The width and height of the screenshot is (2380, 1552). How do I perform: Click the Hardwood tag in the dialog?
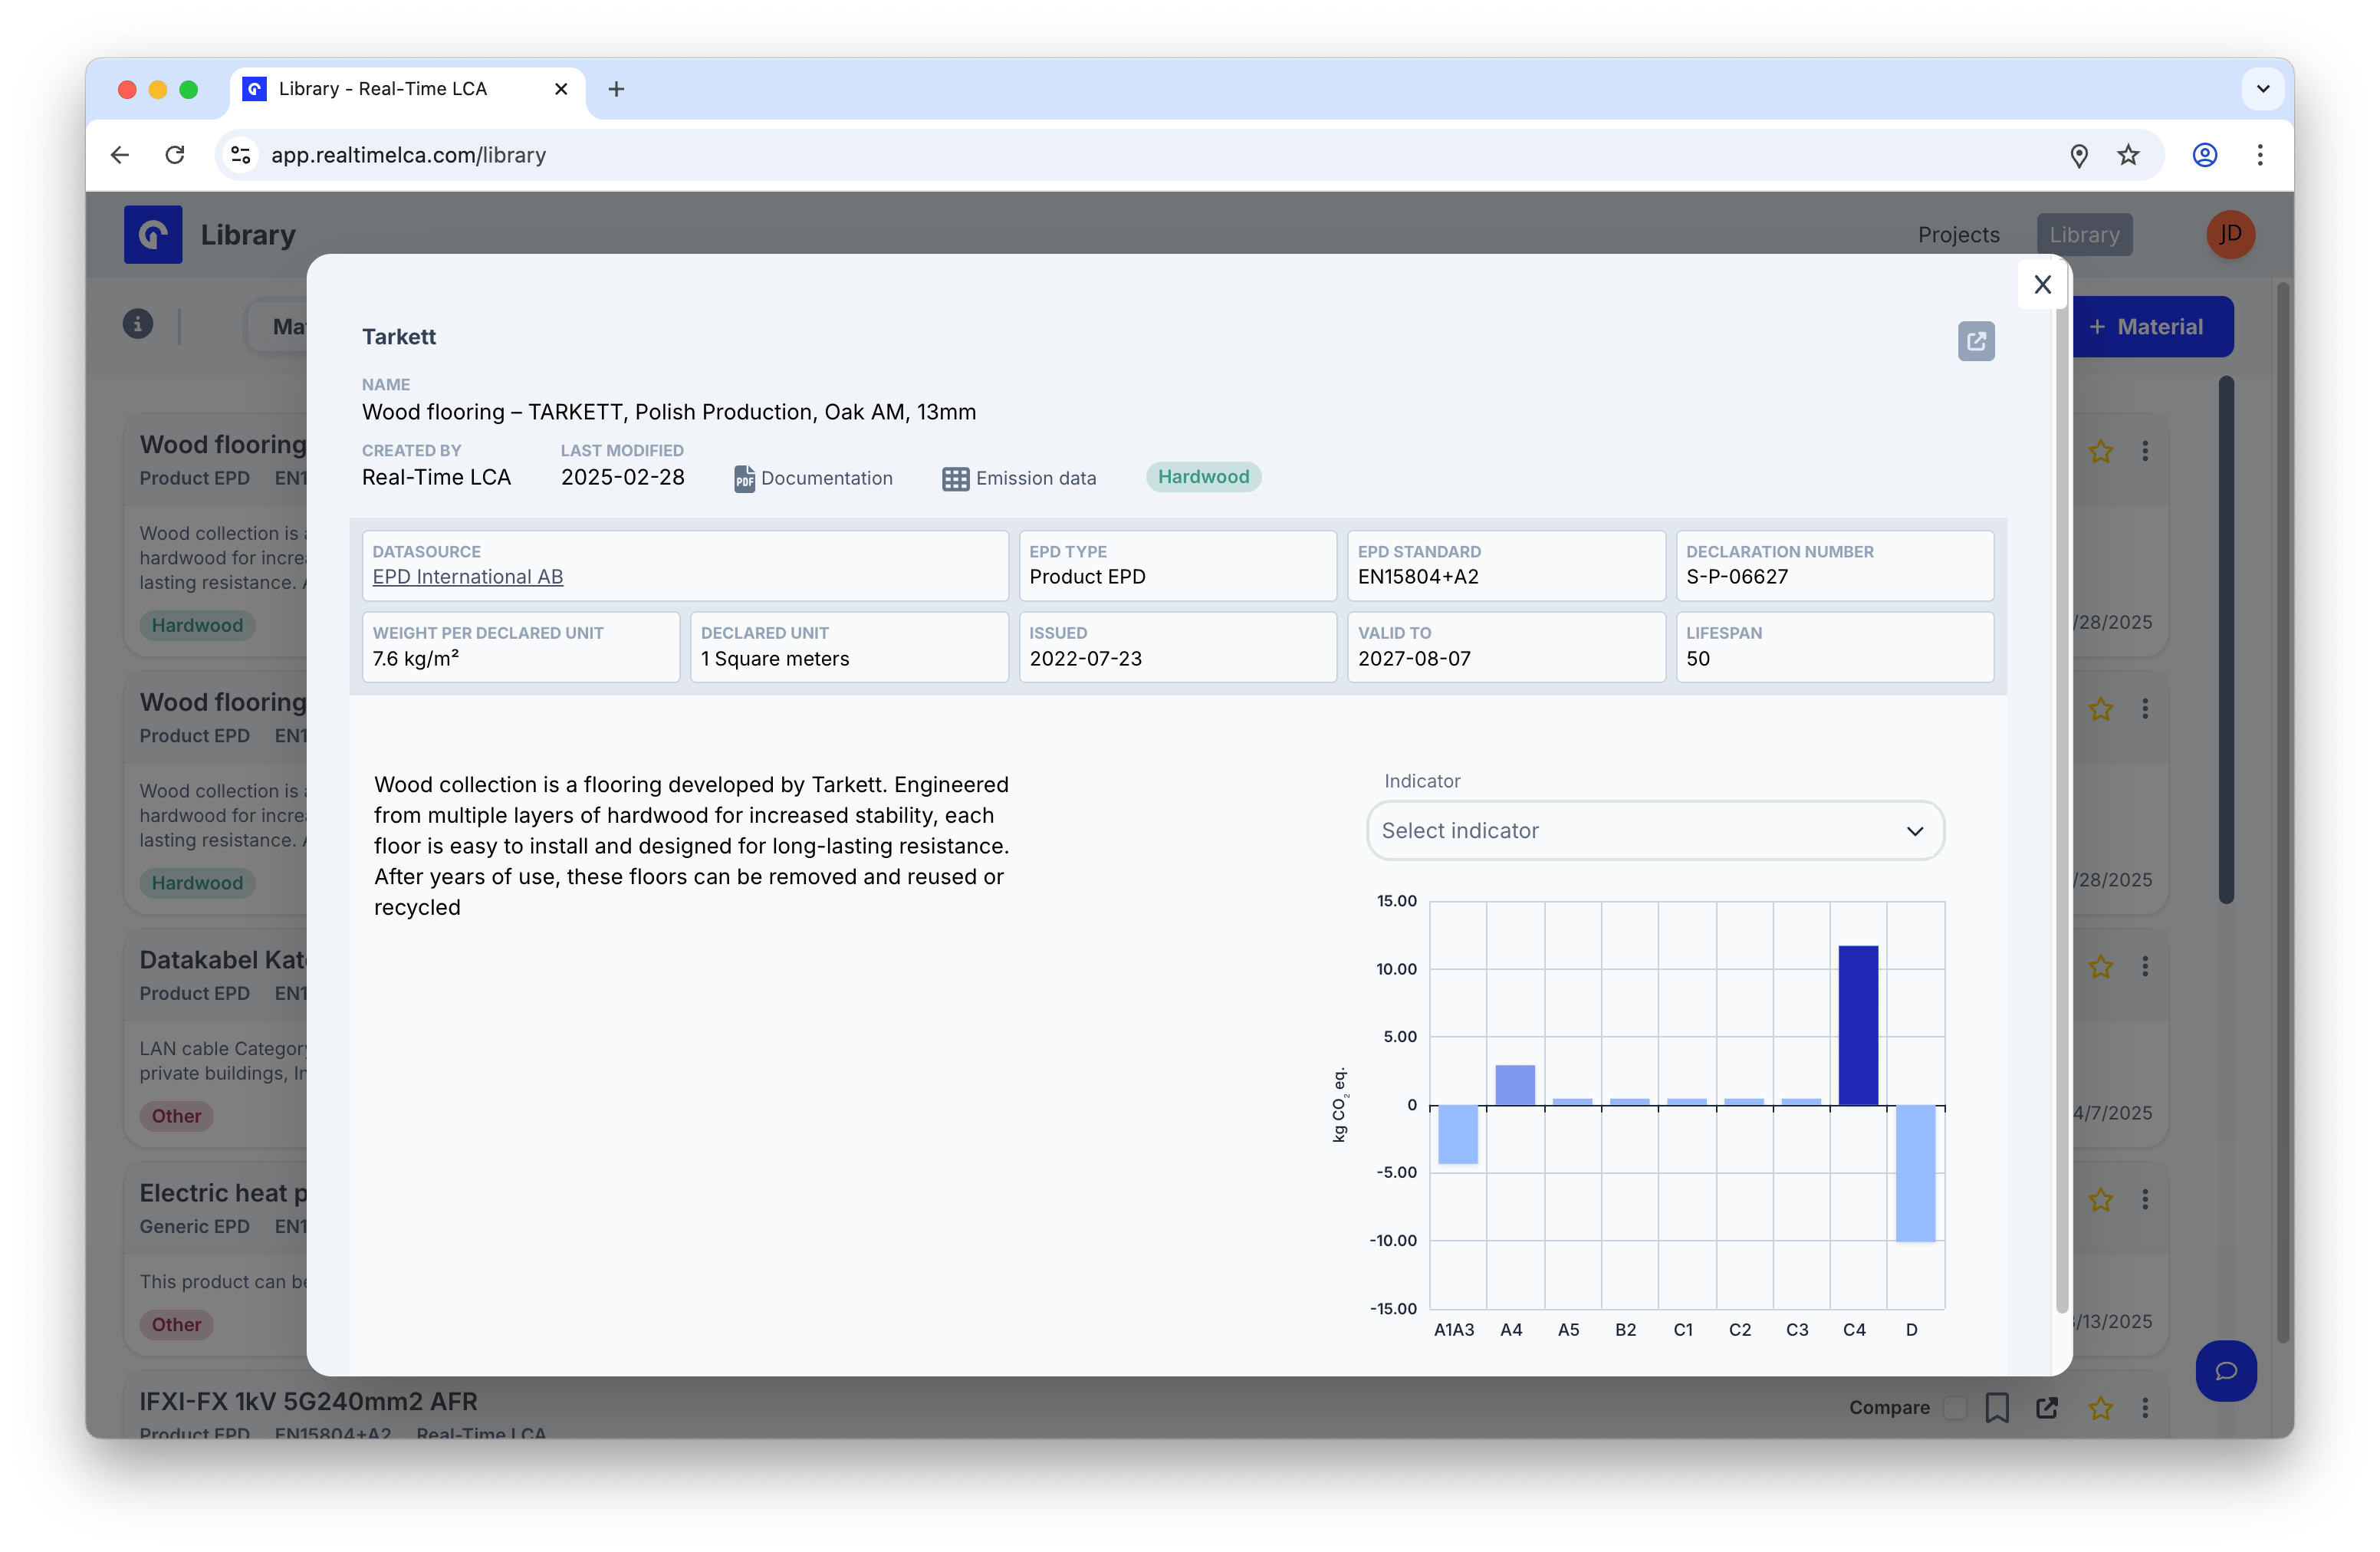tap(1203, 477)
